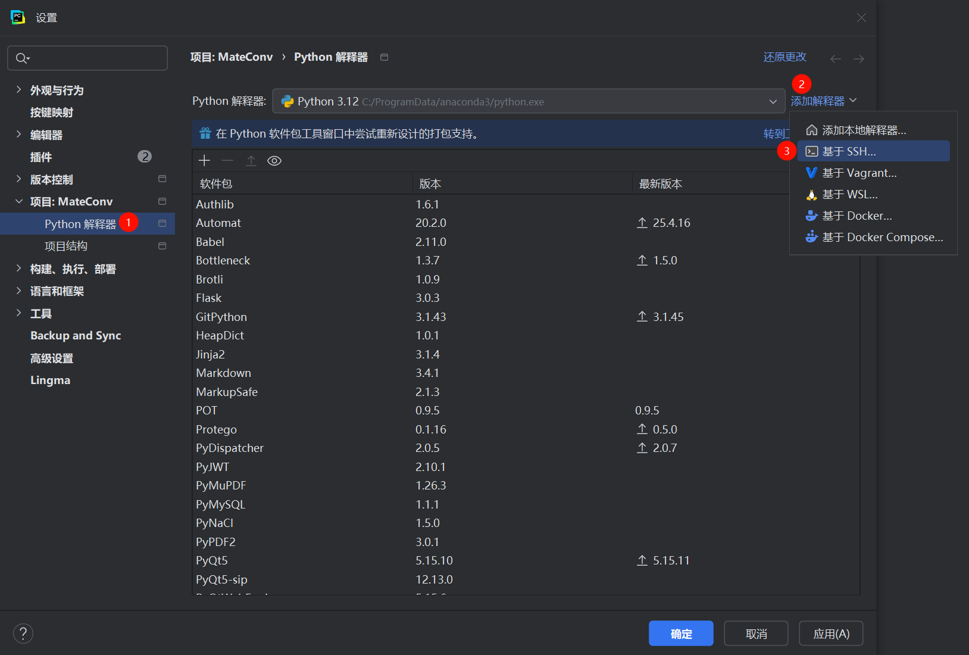Select Lingma in the settings tree
Screen dimensions: 969x655
pos(50,380)
